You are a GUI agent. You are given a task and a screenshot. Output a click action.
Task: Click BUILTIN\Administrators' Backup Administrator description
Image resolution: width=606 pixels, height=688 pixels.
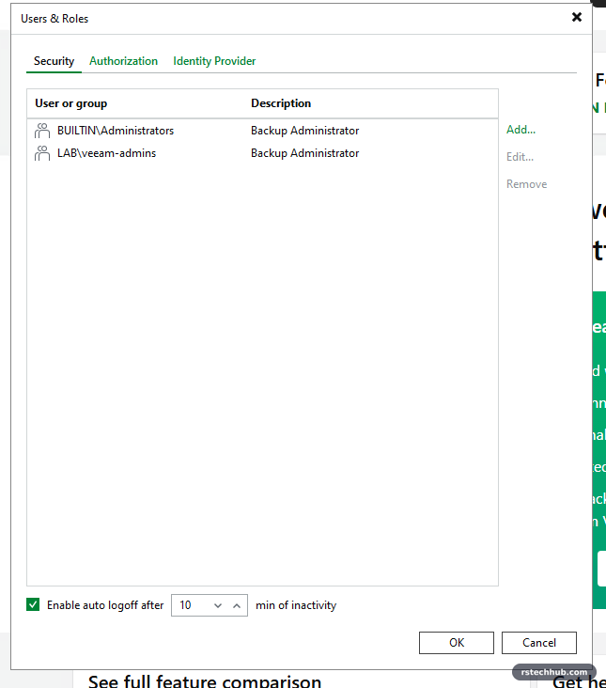pos(304,131)
